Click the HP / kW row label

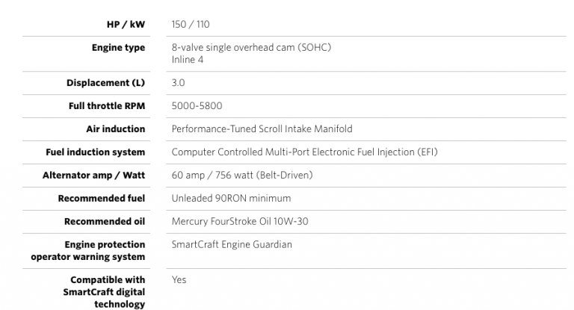click(126, 25)
